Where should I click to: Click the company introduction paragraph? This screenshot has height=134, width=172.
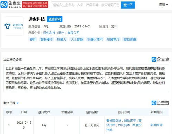pyautogui.click(x=85, y=78)
